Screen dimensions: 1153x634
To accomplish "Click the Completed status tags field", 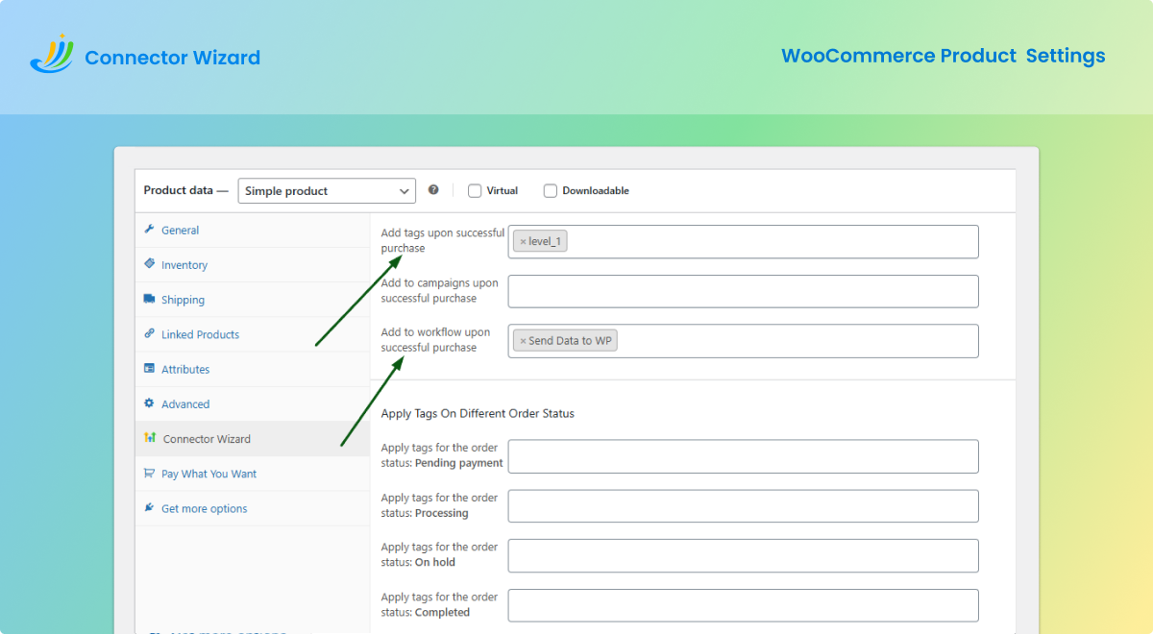I will pyautogui.click(x=743, y=605).
